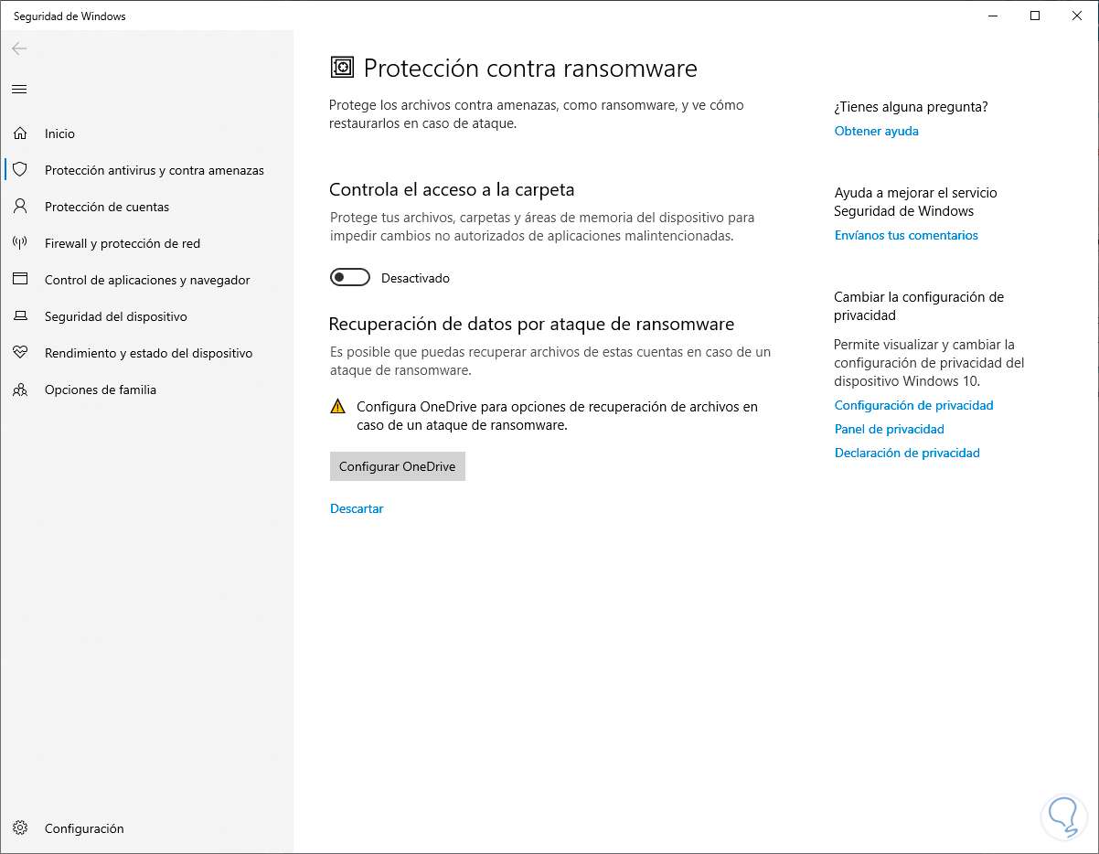Click the Firewall network signal icon
1099x854 pixels.
point(19,243)
